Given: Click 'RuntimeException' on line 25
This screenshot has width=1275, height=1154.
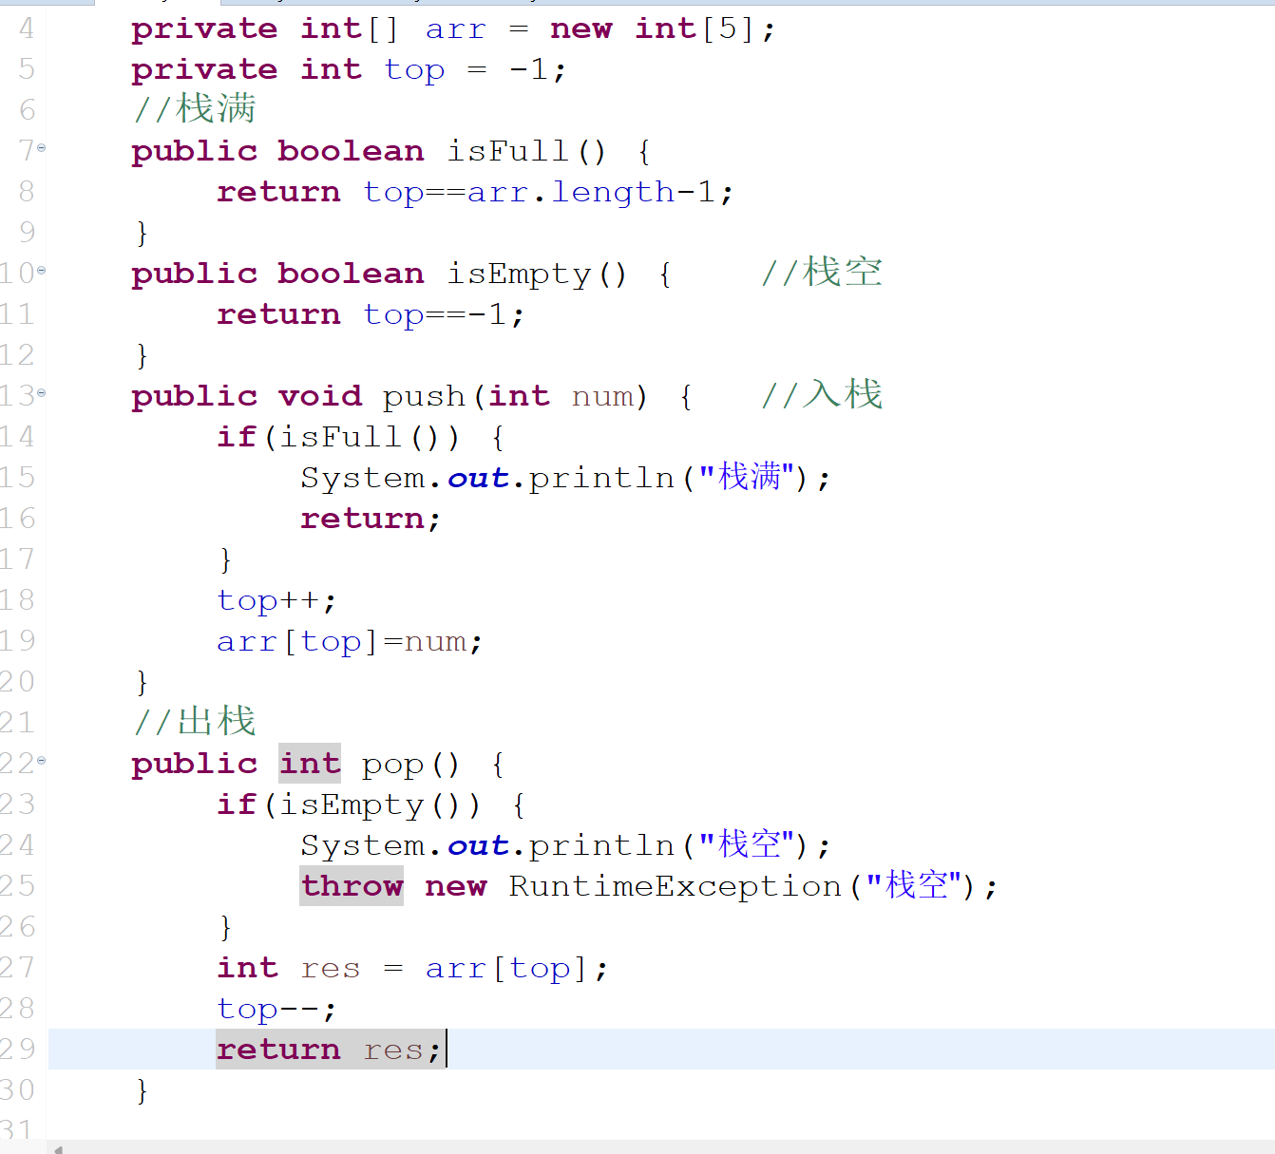Looking at the screenshot, I should pos(675,886).
